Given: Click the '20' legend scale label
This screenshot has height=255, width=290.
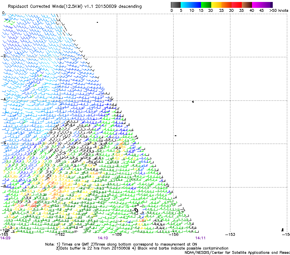Looking at the screenshot, I should [x=210, y=10].
